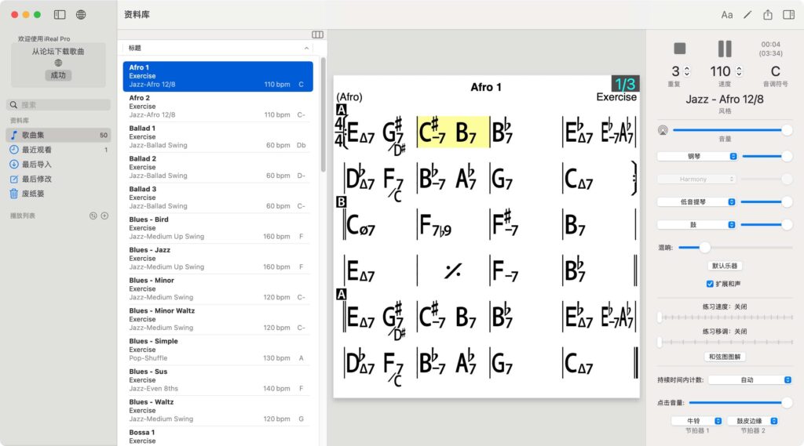This screenshot has height=446, width=804.
Task: Open the Harmony instrument dropdown
Action: click(x=697, y=179)
